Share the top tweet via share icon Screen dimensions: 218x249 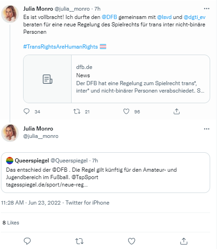[x=176, y=112]
